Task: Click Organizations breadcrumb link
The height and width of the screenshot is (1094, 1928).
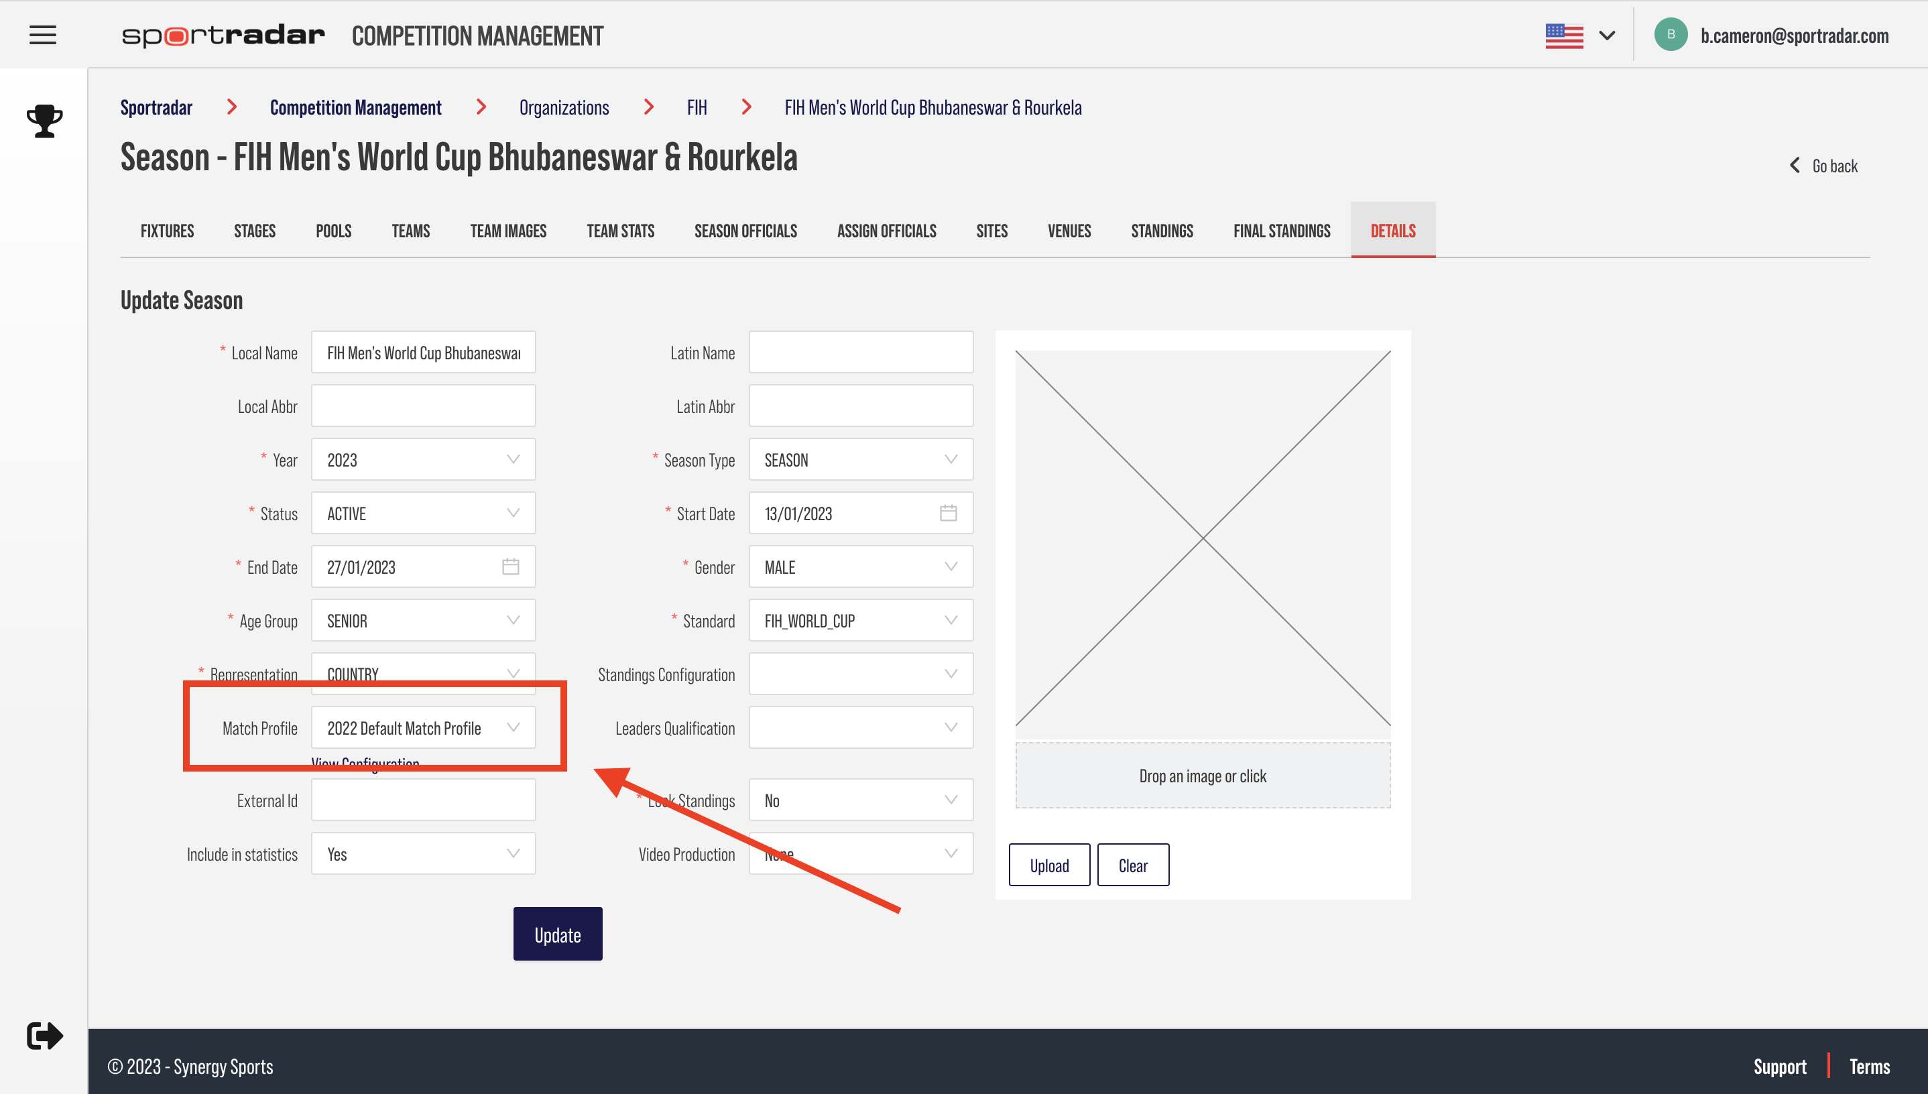Action: click(x=564, y=107)
